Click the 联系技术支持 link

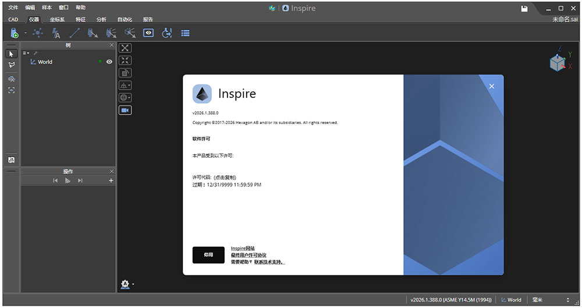[x=269, y=262]
